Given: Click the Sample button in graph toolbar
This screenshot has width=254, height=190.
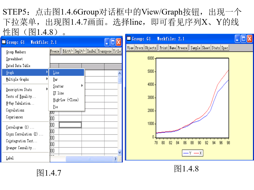Looking at the screenshot, I should (195, 48).
